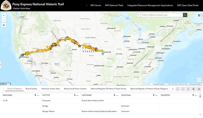Open MAPLABEL column options menu
203x118 pixels.
tap(38, 95)
